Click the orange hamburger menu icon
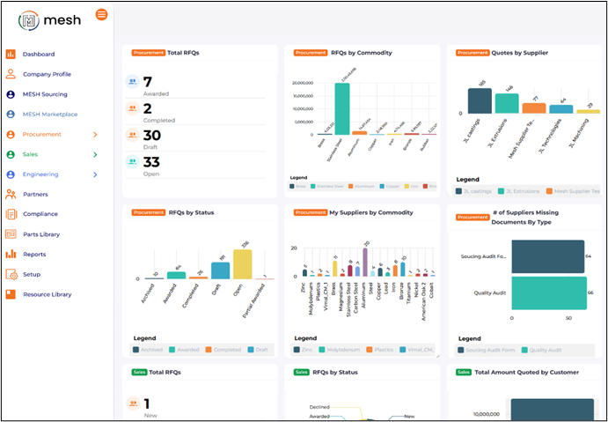Image resolution: width=608 pixels, height=422 pixels. [102, 14]
